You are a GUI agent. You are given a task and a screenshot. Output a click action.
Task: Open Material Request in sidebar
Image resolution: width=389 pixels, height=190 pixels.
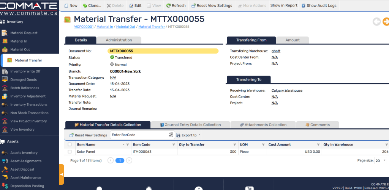[x=24, y=33]
